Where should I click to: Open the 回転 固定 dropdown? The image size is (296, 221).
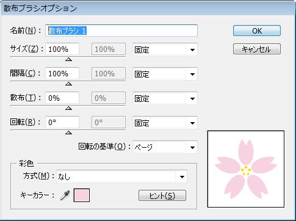pos(165,123)
